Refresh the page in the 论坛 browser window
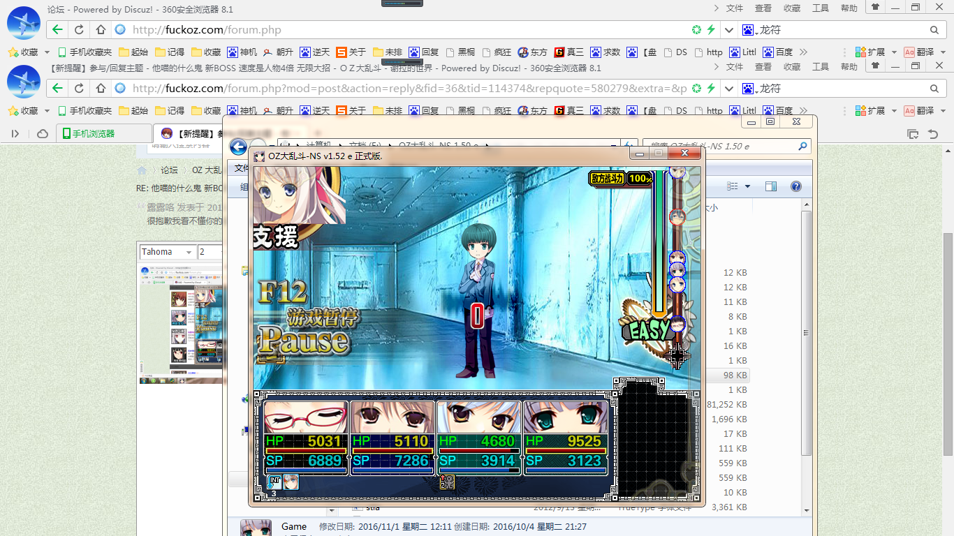The image size is (954, 536). click(79, 30)
